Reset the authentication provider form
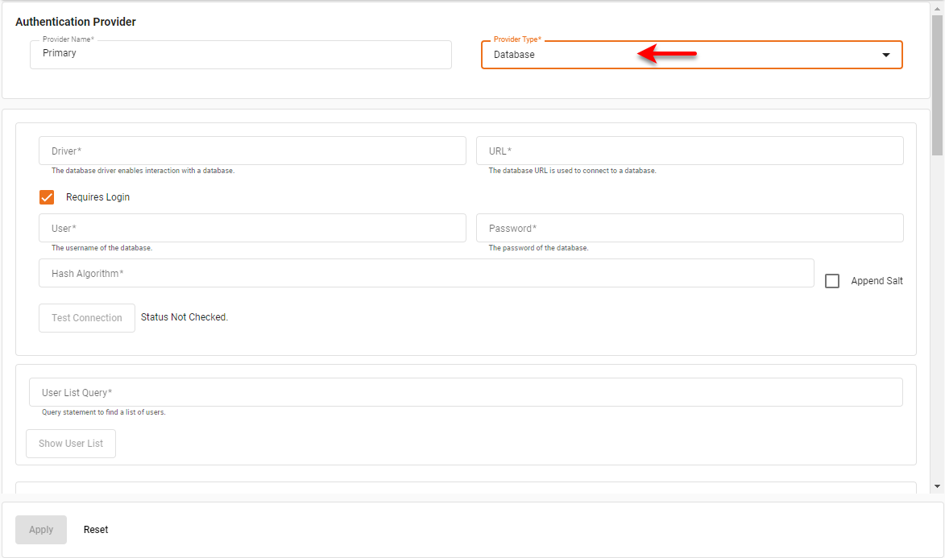The width and height of the screenshot is (945, 558). click(95, 529)
